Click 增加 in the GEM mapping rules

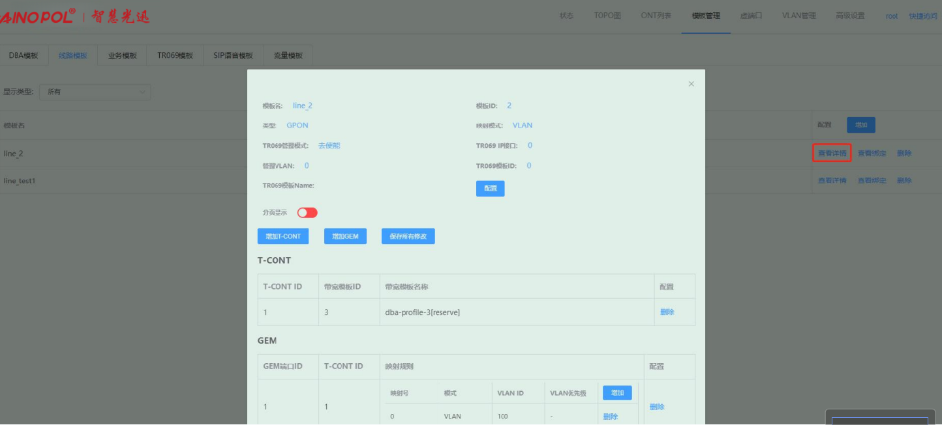[616, 392]
